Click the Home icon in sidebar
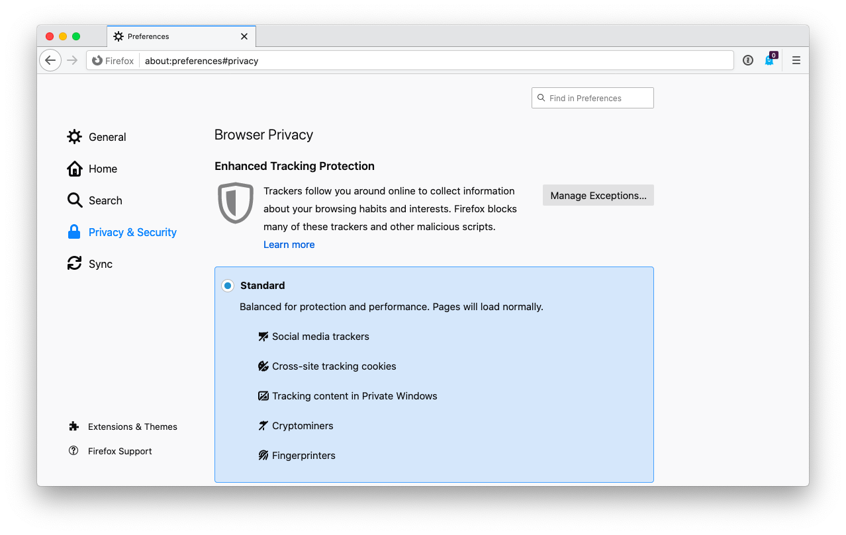The height and width of the screenshot is (535, 846). pyautogui.click(x=75, y=169)
